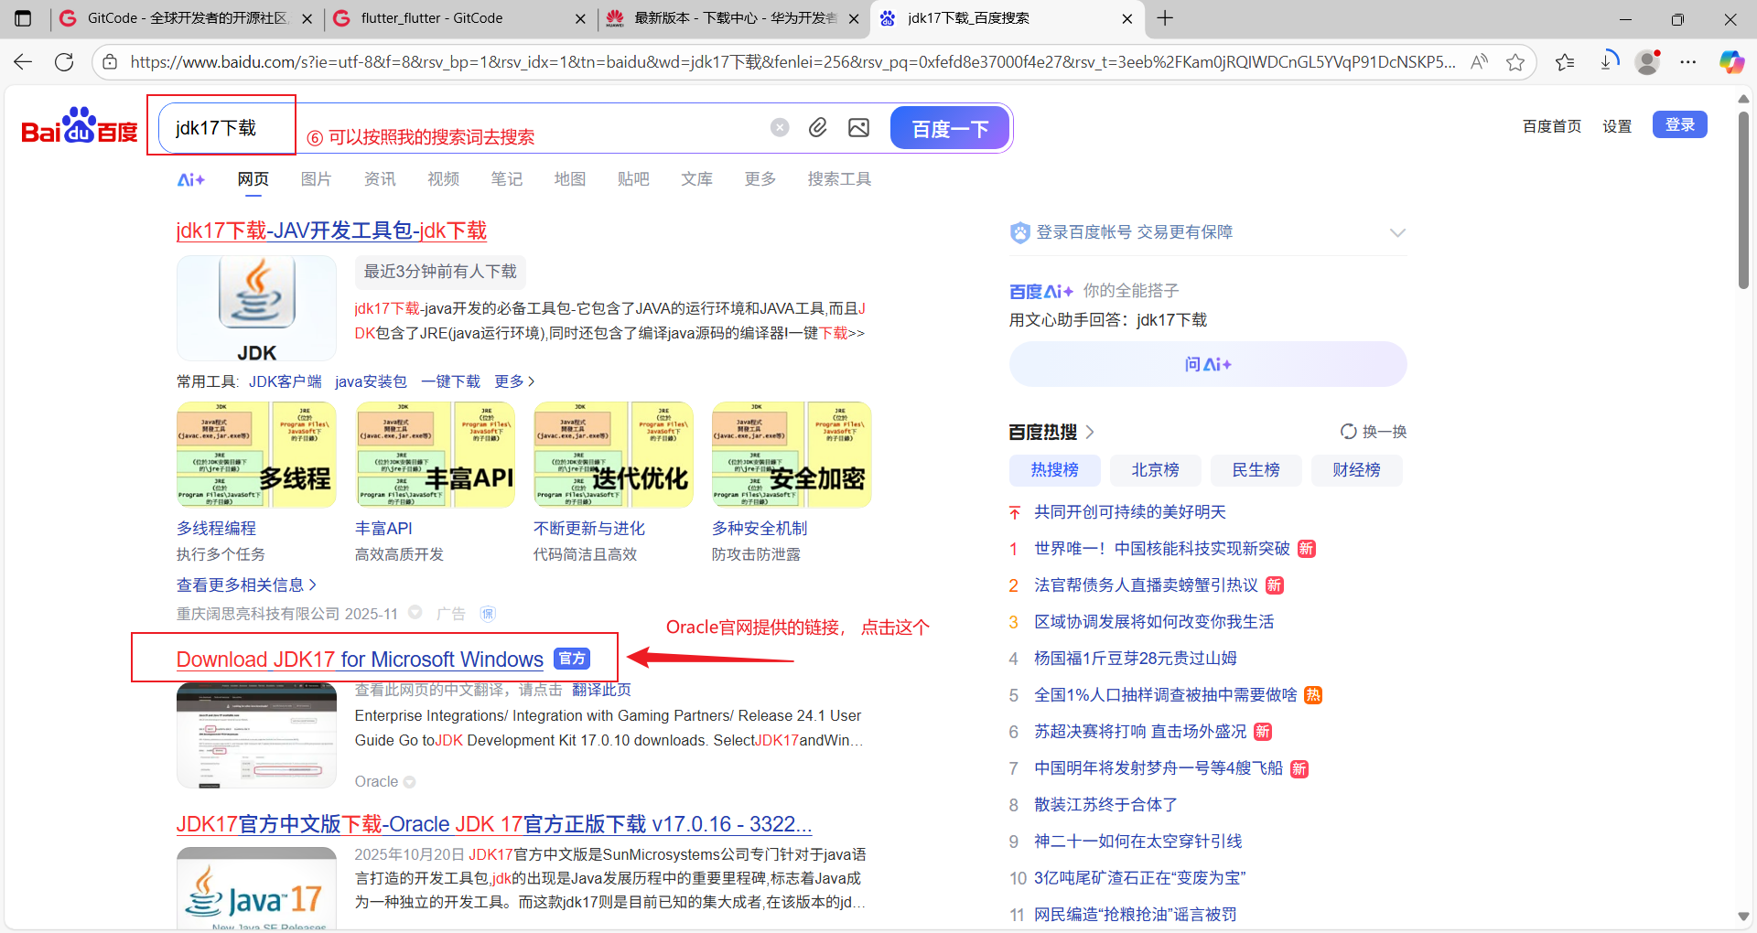The image size is (1757, 933).
Task: Open Edge settings and more menu
Action: 1688,62
